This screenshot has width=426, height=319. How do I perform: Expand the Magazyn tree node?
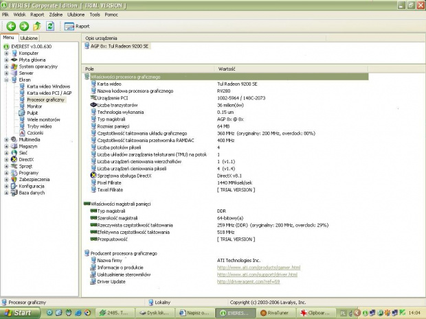pyautogui.click(x=6, y=146)
